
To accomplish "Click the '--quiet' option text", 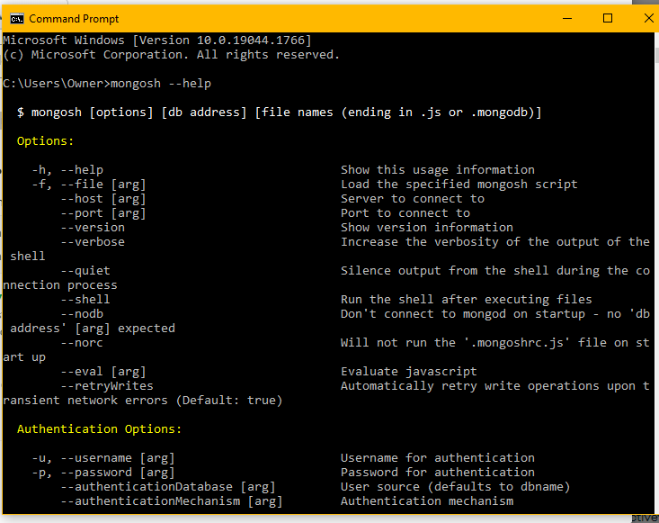I will tap(85, 271).
